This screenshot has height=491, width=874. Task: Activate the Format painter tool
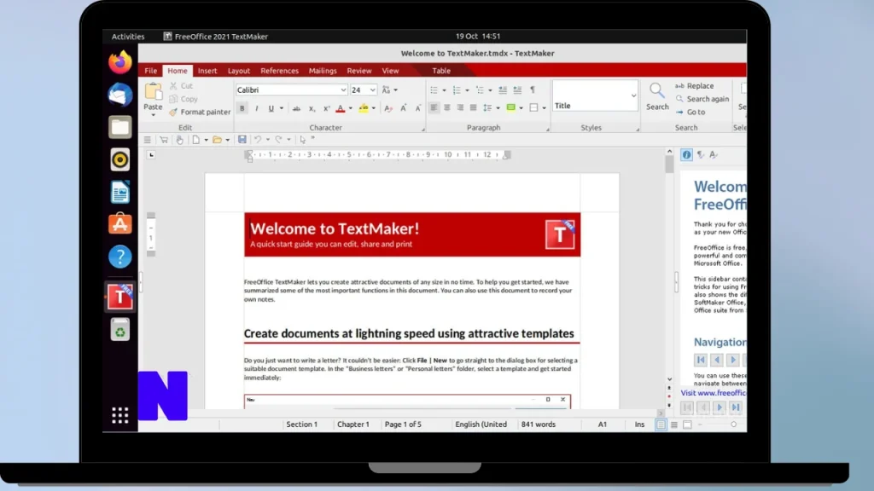[x=200, y=112]
